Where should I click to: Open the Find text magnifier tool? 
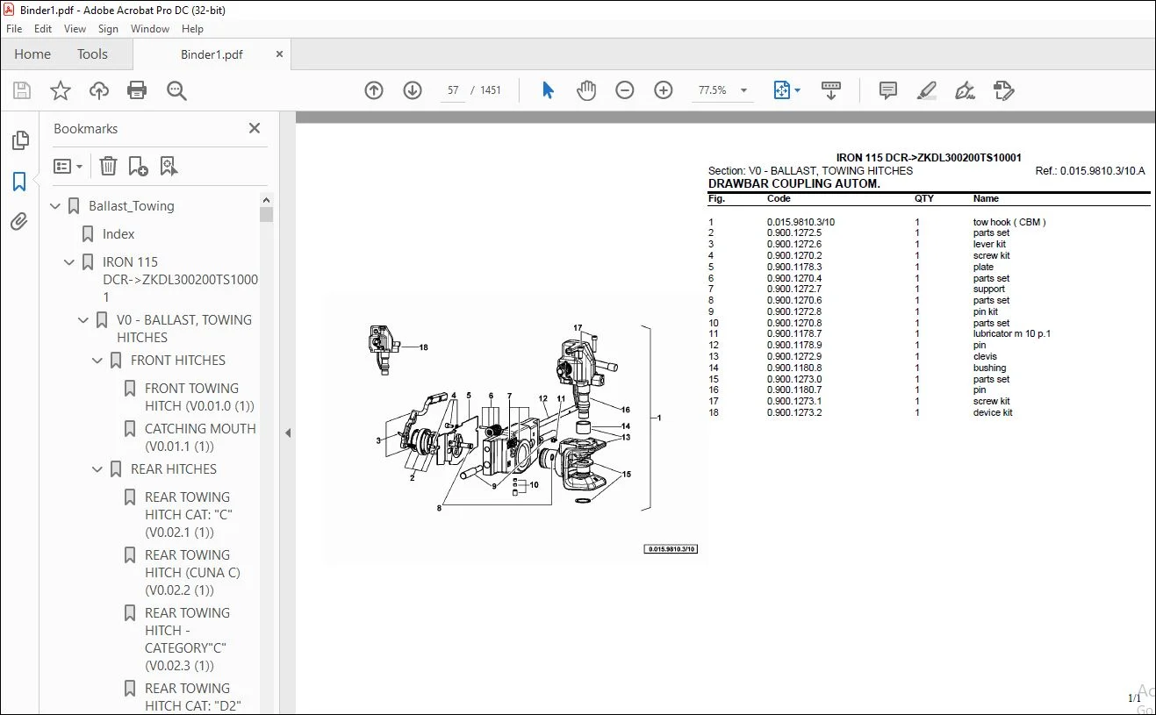(x=176, y=90)
